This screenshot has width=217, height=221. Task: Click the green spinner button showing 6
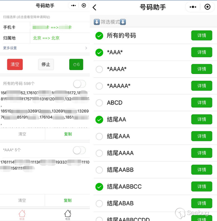(x=76, y=65)
